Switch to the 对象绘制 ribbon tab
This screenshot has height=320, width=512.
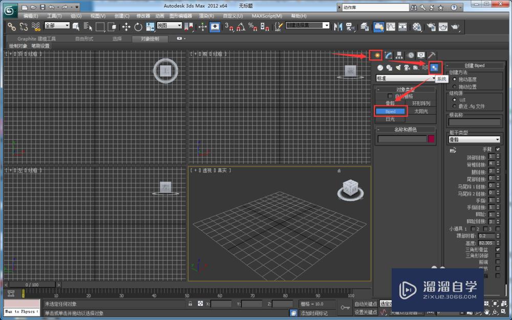click(x=150, y=39)
